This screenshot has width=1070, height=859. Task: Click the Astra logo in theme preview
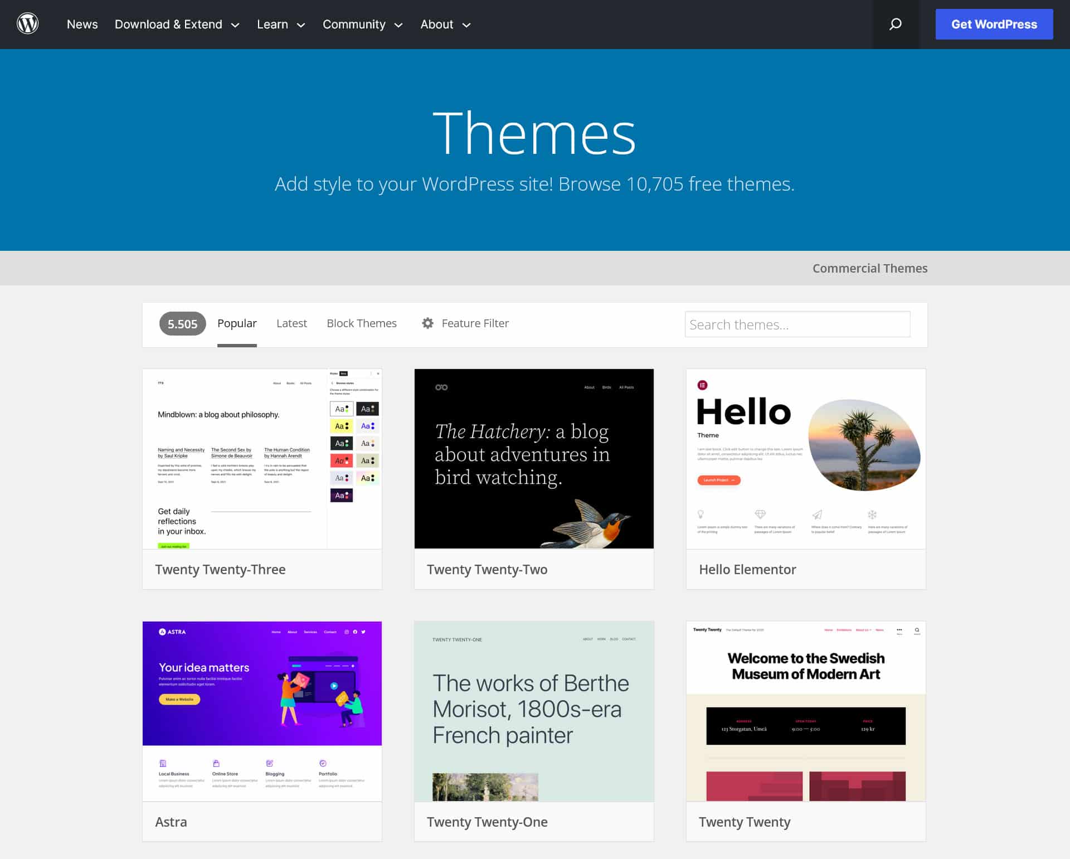tap(172, 632)
